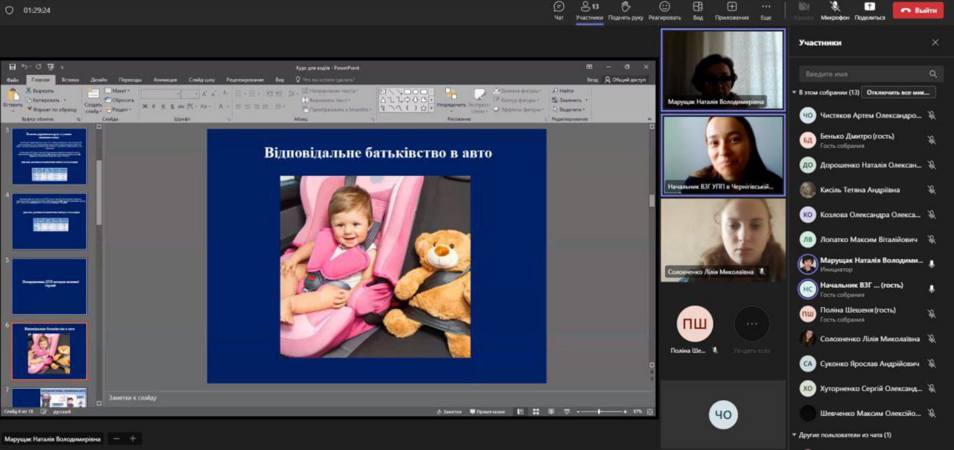Click mic icon for Лопатко Максим Віталійович
The width and height of the screenshot is (954, 450).
coord(931,239)
